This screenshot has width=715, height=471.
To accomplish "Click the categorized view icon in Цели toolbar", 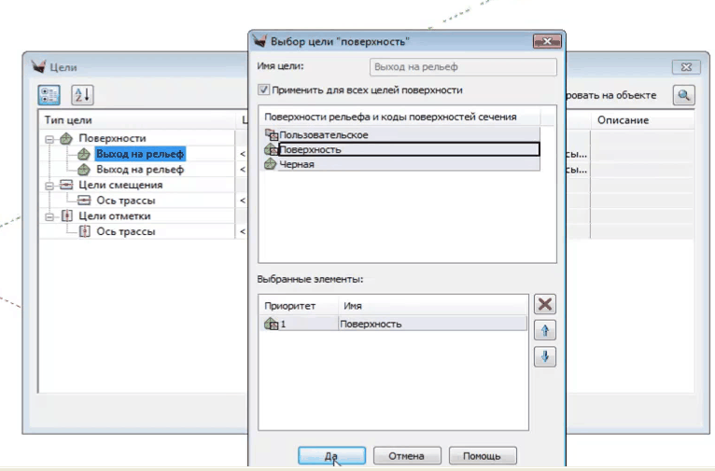I will (49, 94).
